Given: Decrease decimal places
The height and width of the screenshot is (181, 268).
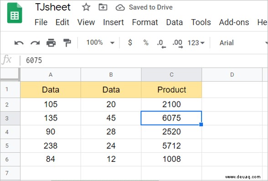Looking at the screenshot, I should [x=161, y=43].
